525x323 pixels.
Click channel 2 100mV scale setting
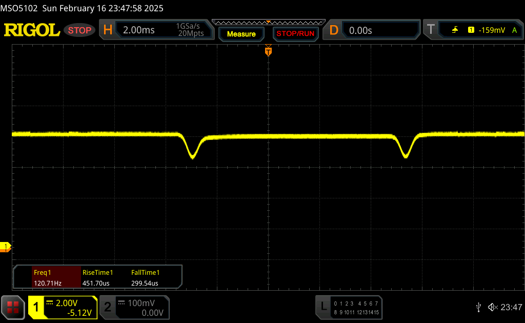pos(141,303)
